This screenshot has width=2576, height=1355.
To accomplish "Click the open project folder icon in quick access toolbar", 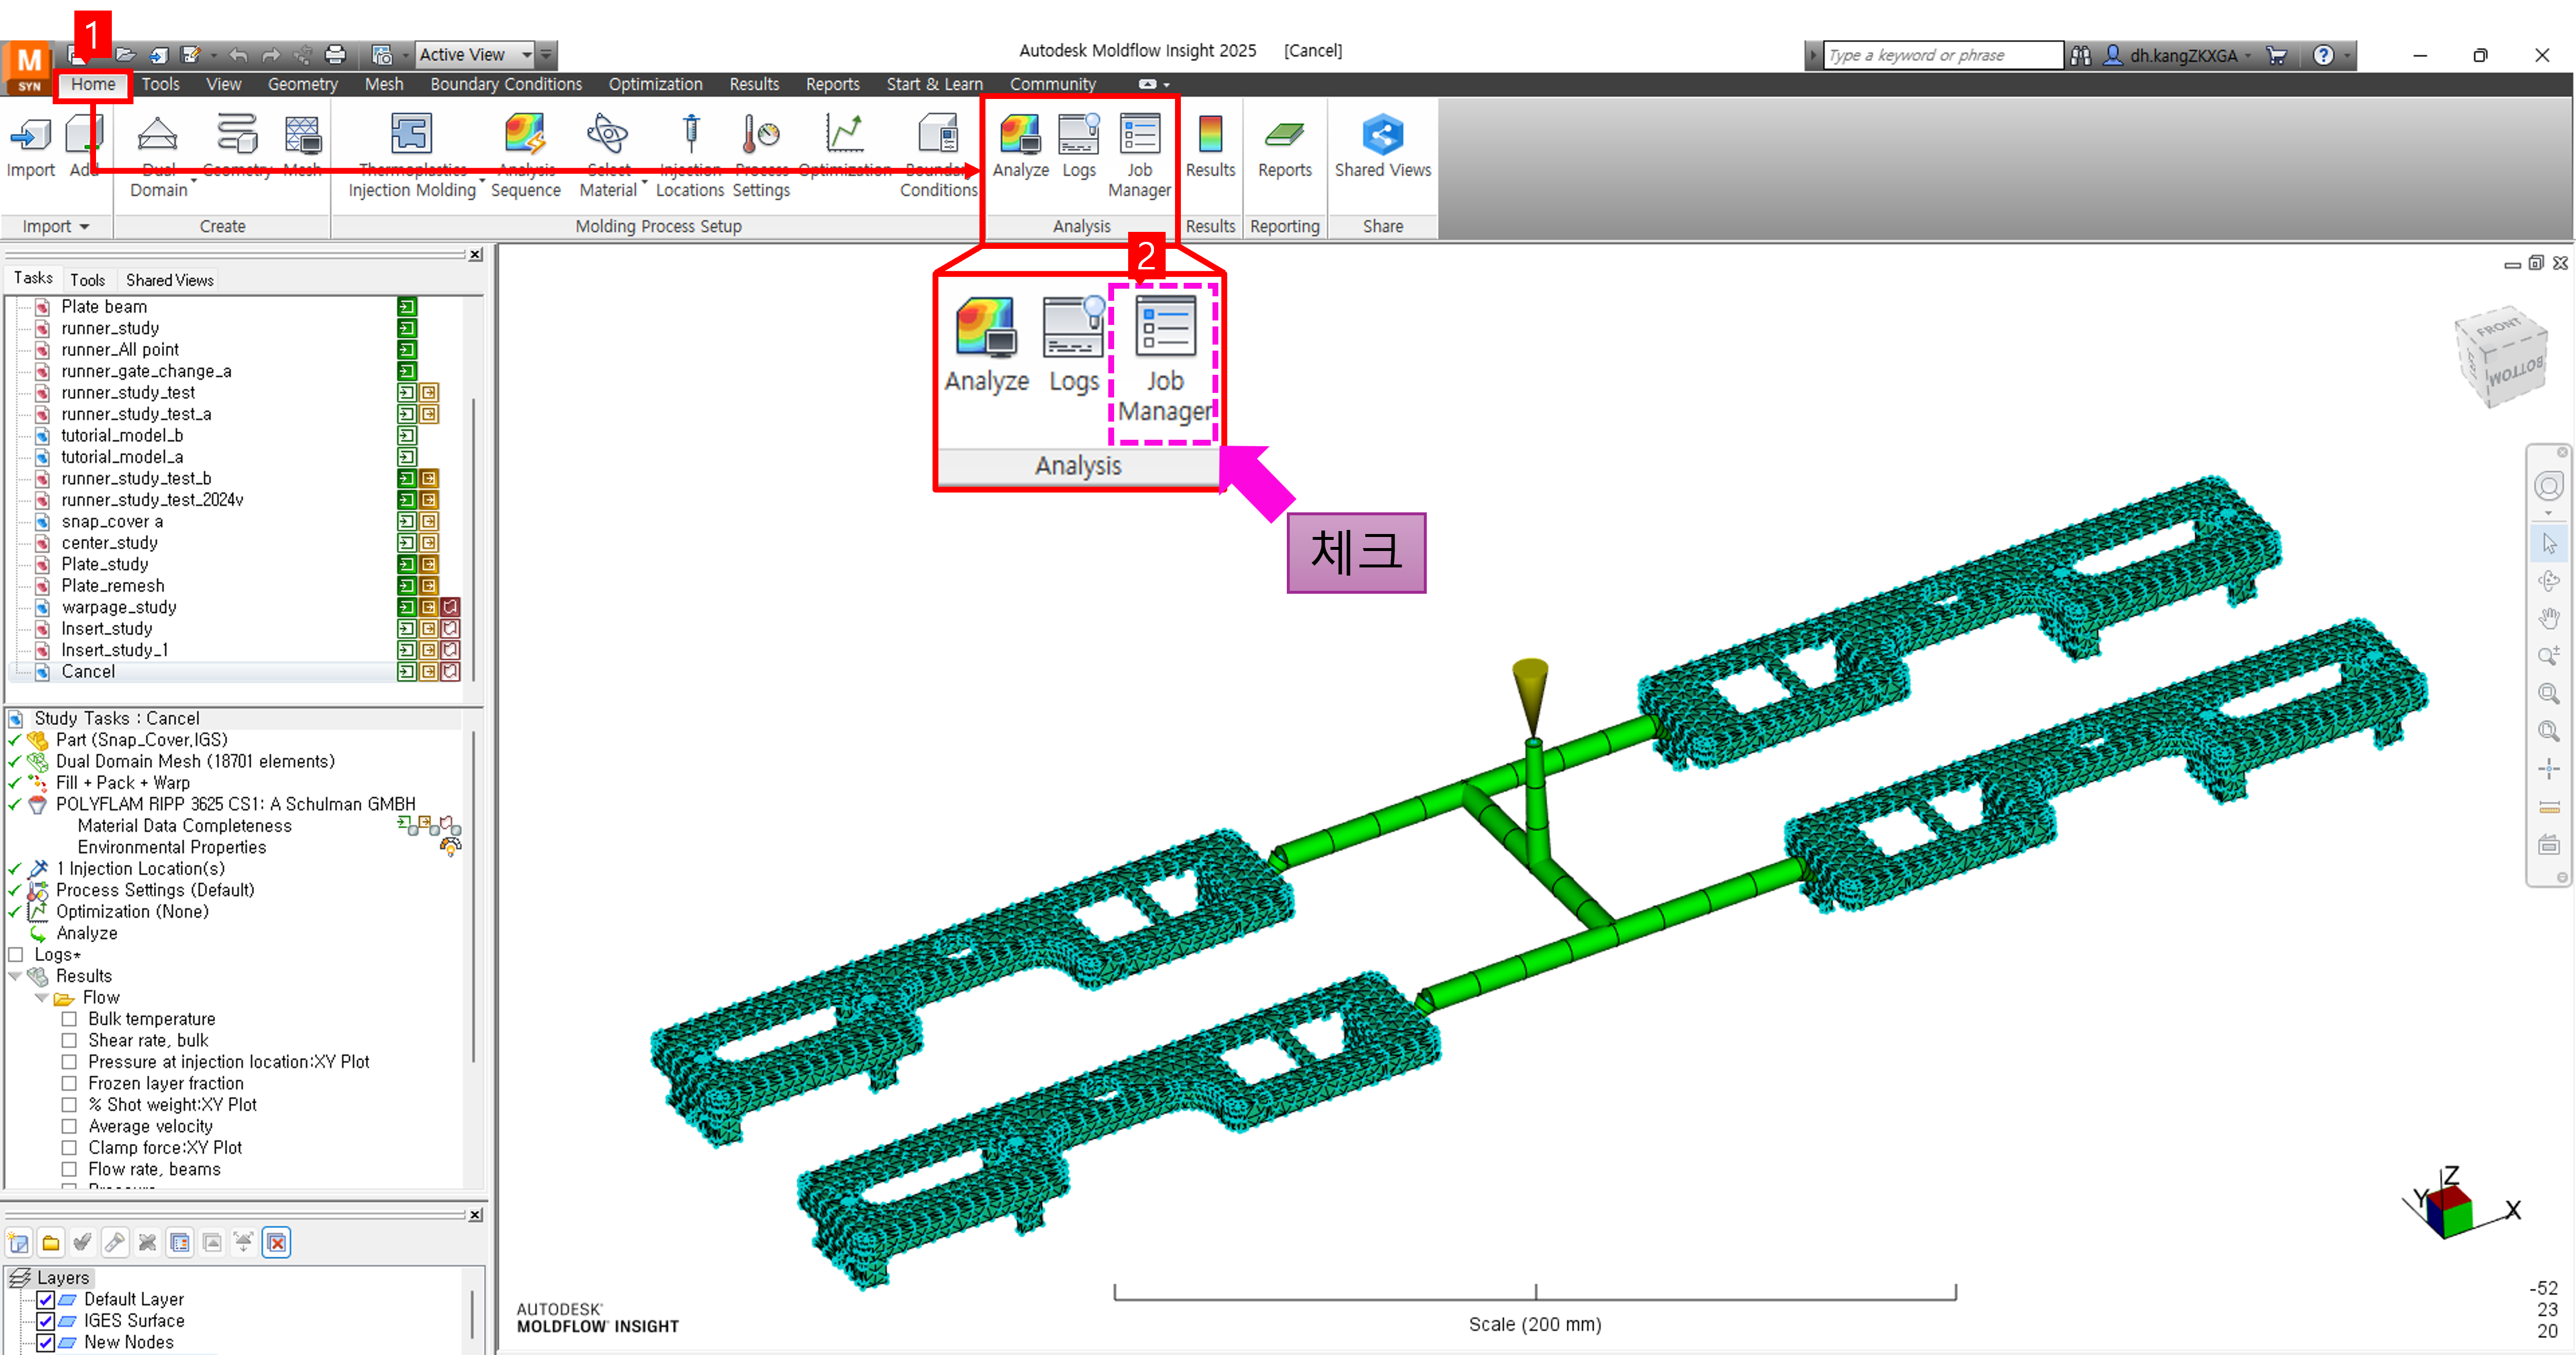I will click(125, 55).
